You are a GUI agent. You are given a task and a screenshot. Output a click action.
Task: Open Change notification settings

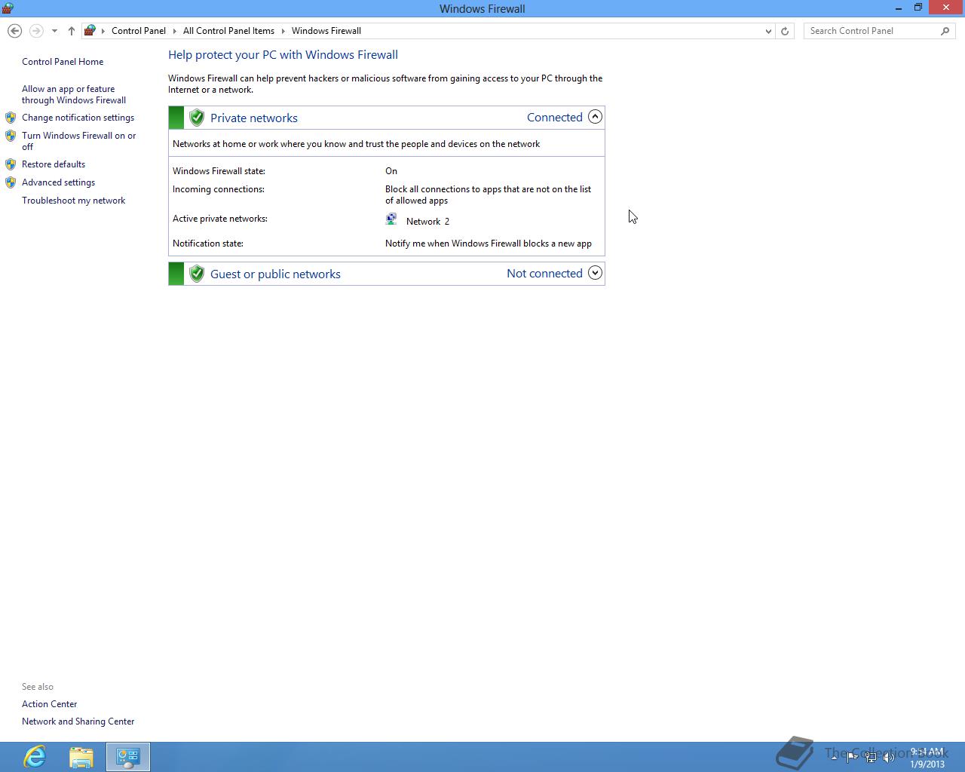click(x=78, y=118)
